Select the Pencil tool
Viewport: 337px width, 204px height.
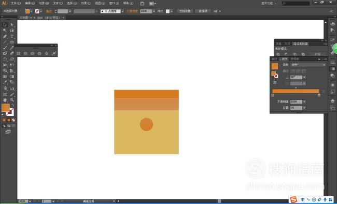[x=12, y=48]
